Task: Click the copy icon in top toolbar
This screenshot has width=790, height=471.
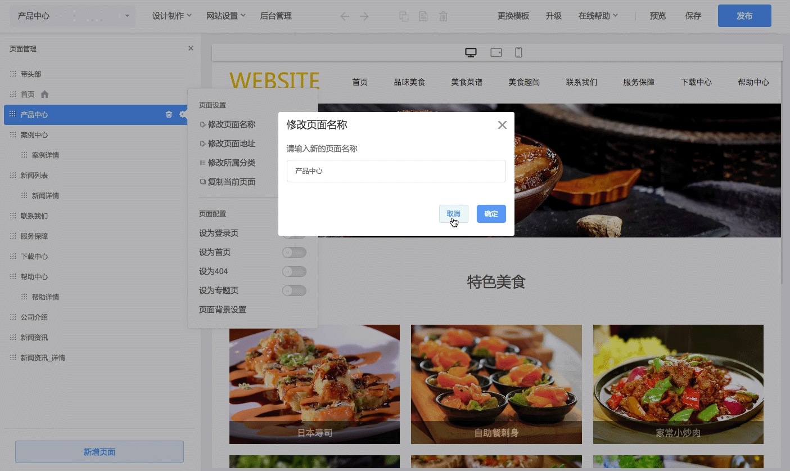Action: click(404, 16)
